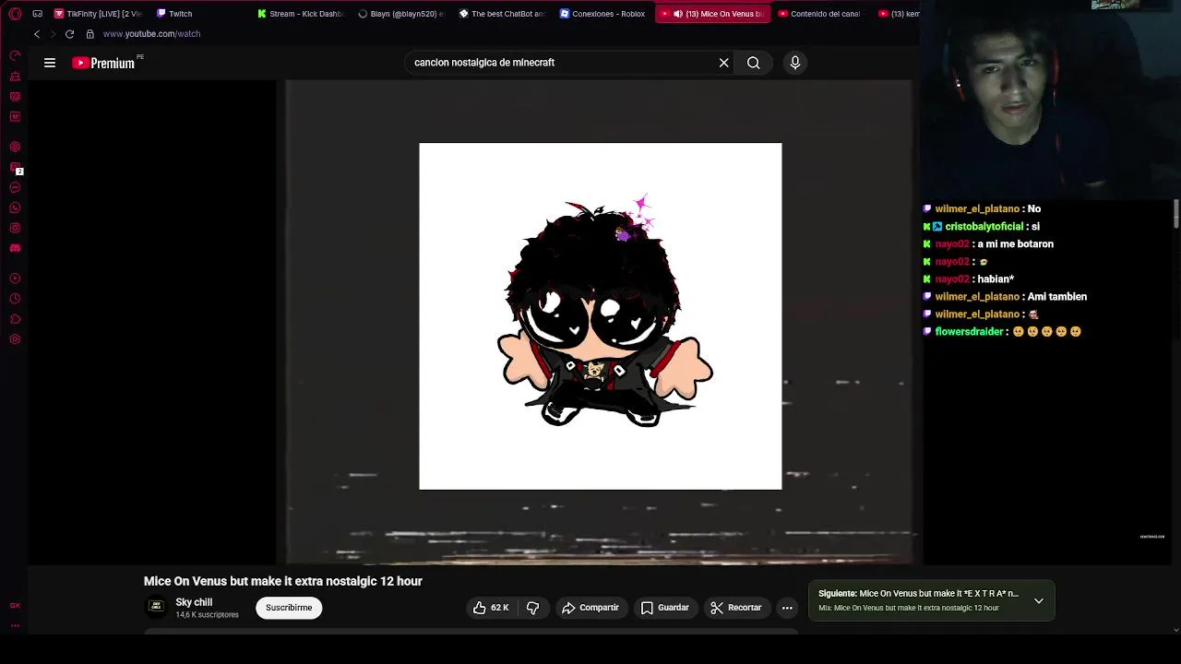This screenshot has height=664, width=1181.
Task: Switch to the Blayn (@blayn520) tab
Action: point(401,14)
